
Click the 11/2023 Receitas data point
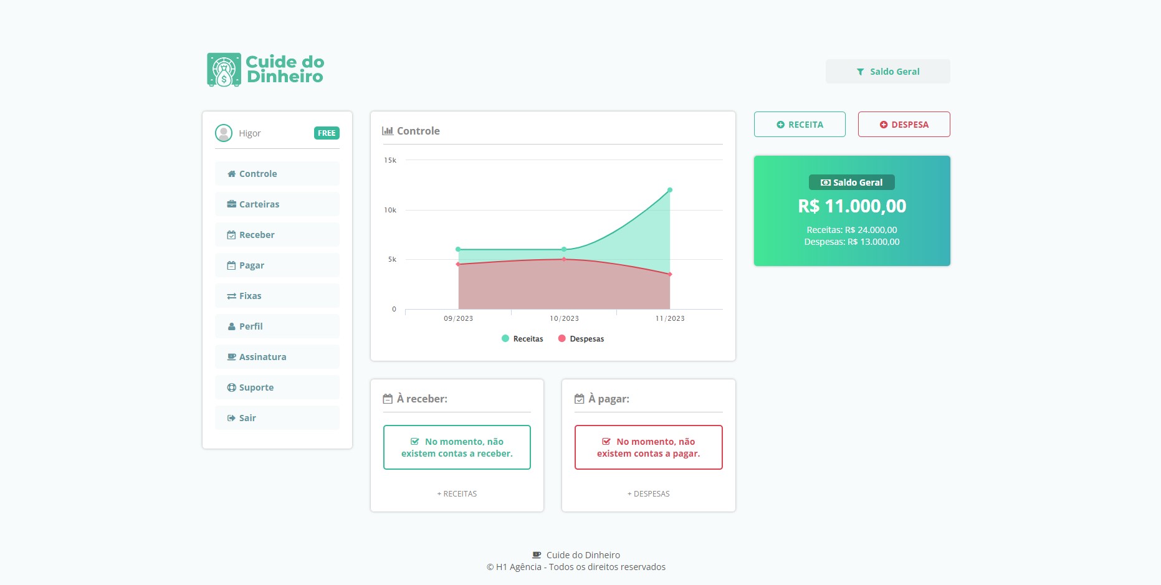pos(670,190)
